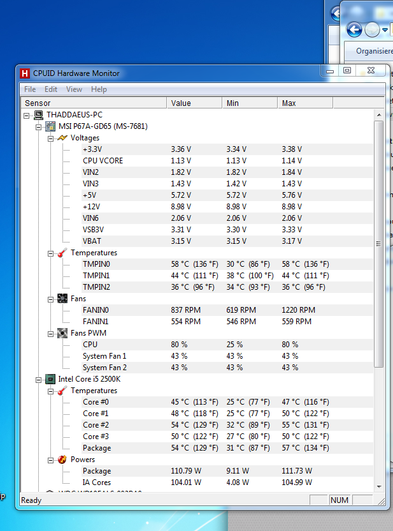Collapse the MSI P67A-GD65 node
This screenshot has width=393, height=531.
point(38,128)
